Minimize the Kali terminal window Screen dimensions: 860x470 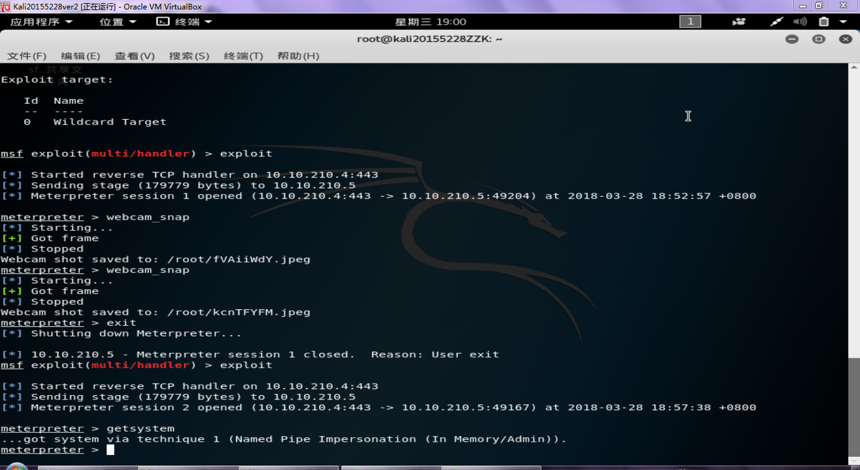click(792, 39)
